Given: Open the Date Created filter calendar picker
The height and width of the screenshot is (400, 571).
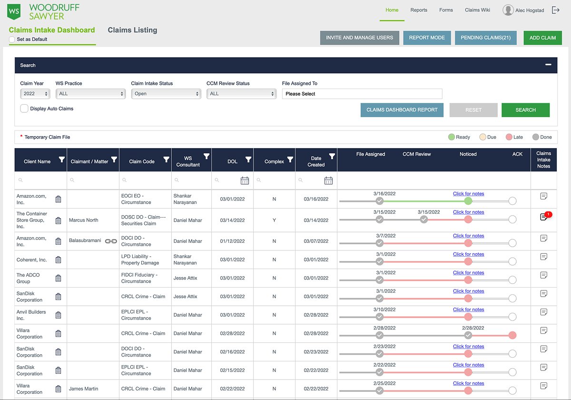Looking at the screenshot, I should pos(328,180).
